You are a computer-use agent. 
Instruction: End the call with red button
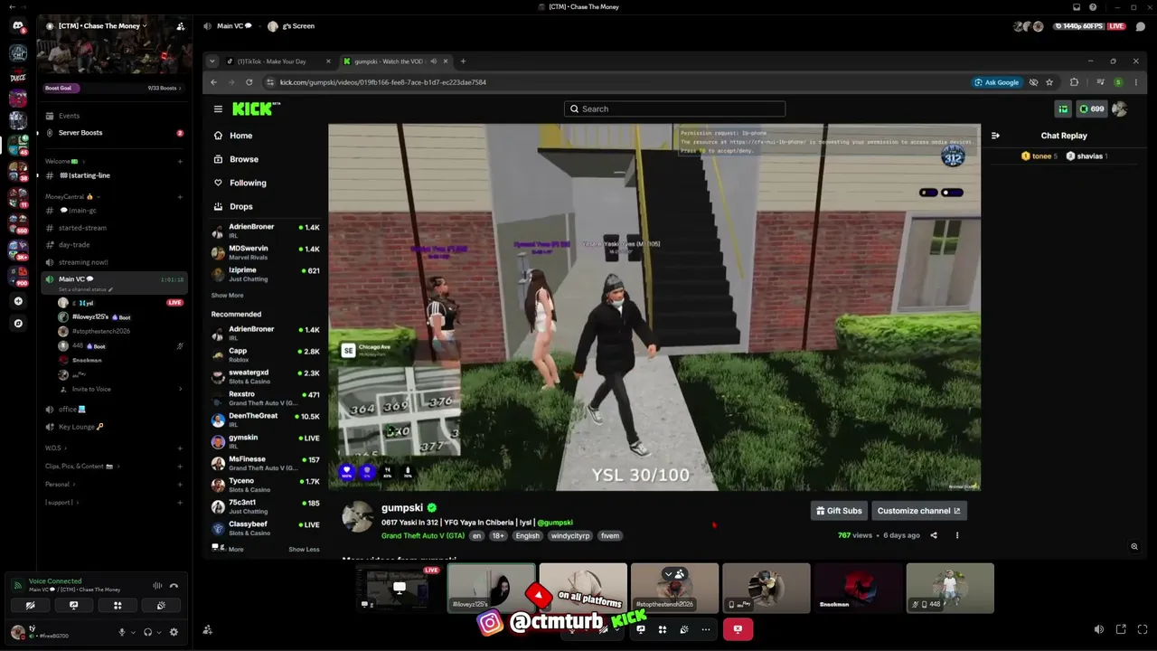point(738,629)
